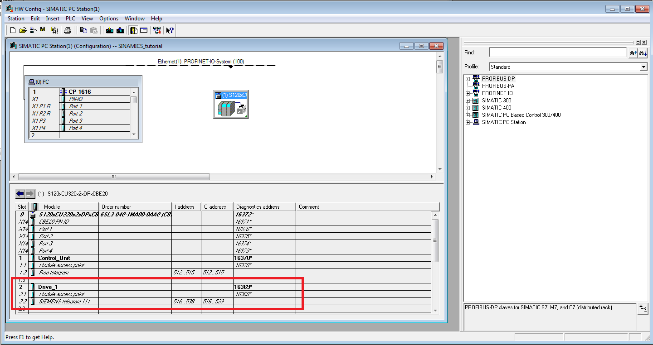
Task: Toggle the hardware Catalog toolbar icon
Action: click(x=133, y=30)
